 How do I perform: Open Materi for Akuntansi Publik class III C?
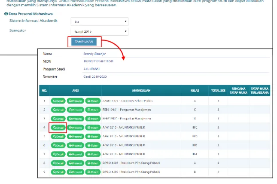tap(93, 128)
